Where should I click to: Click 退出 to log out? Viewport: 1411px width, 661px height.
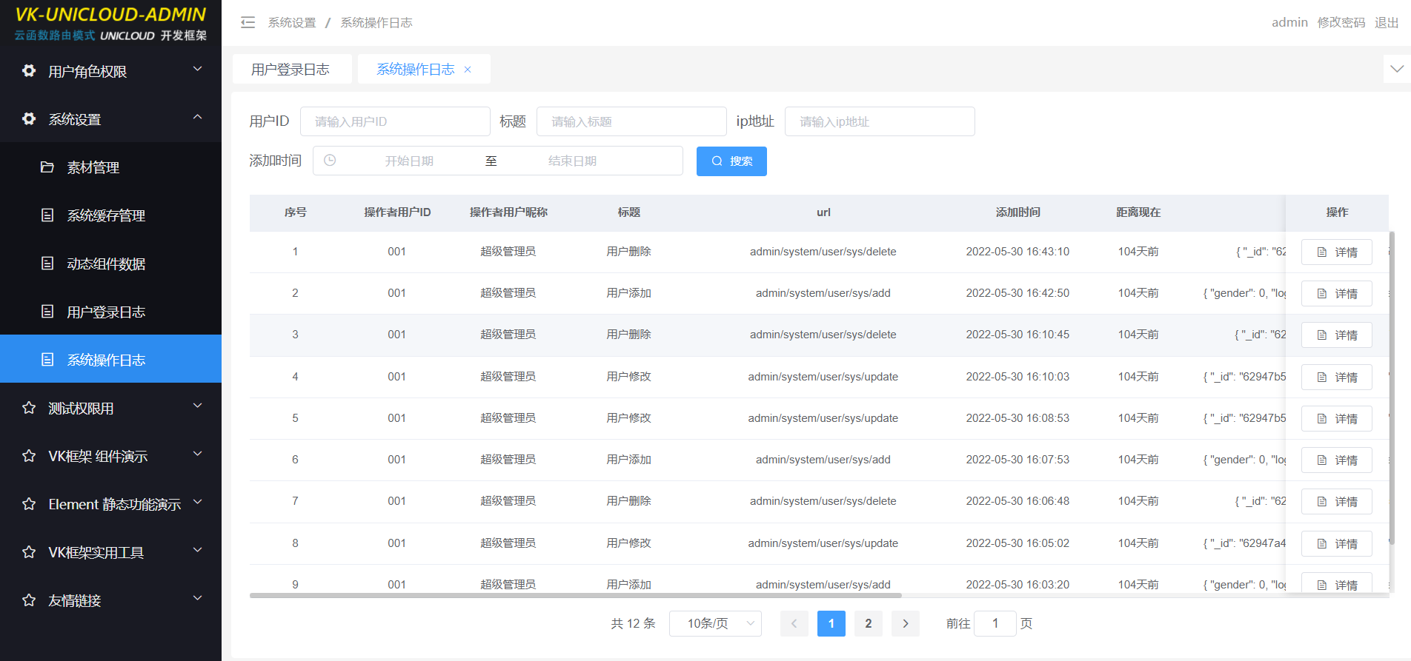click(x=1387, y=22)
